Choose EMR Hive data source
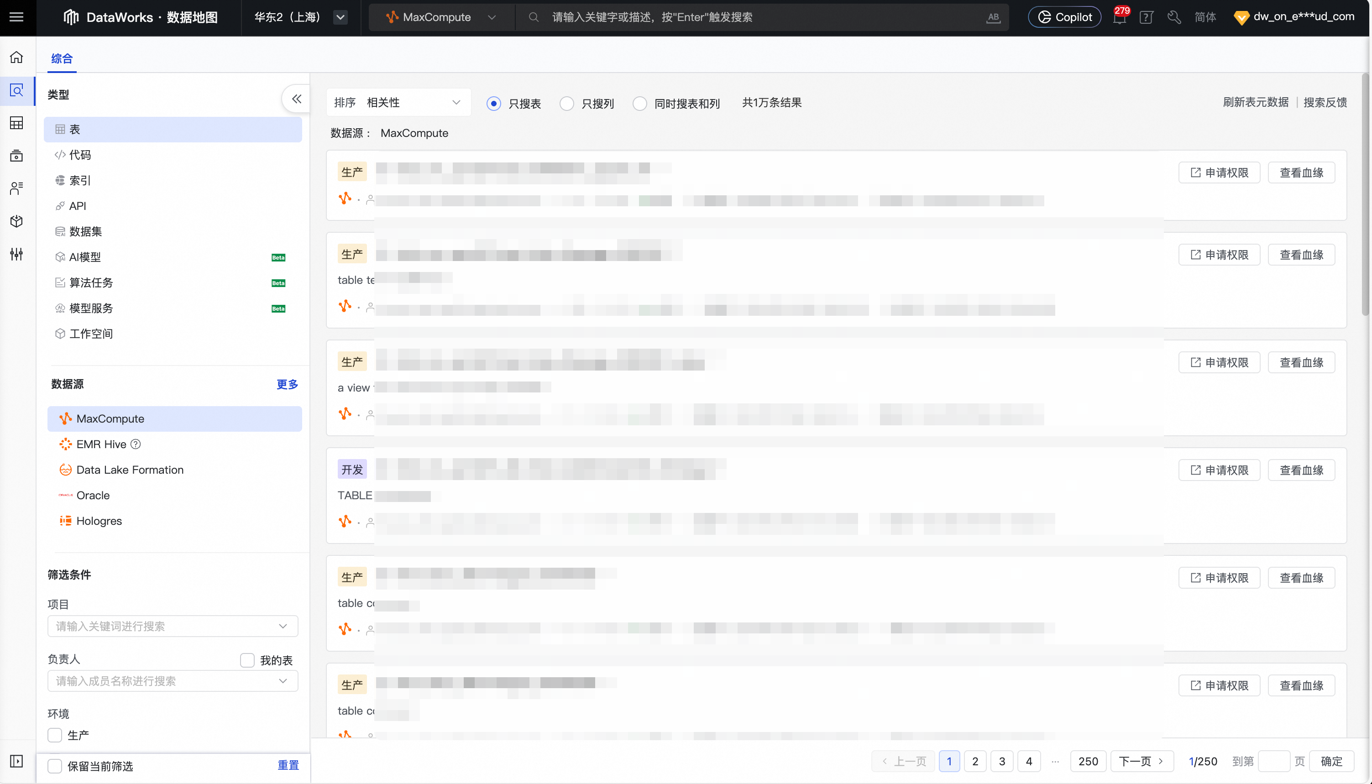Screen dimensions: 1372x784 pos(101,444)
